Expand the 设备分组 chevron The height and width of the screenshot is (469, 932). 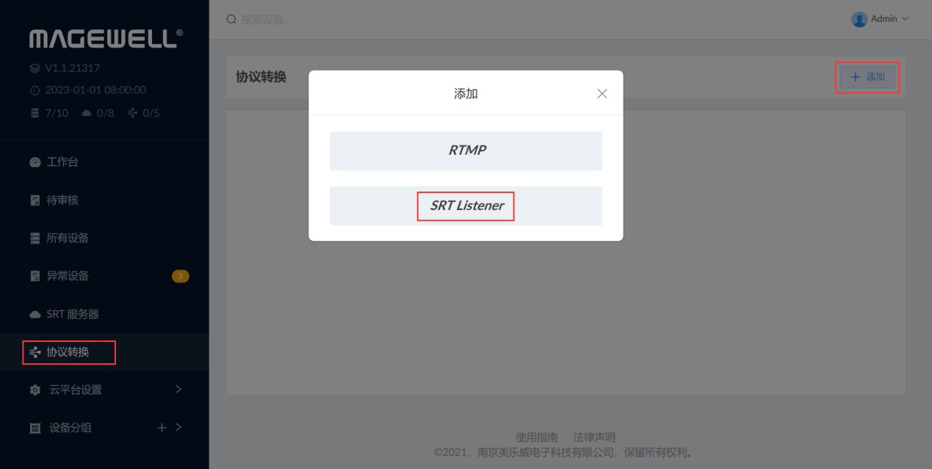point(178,427)
